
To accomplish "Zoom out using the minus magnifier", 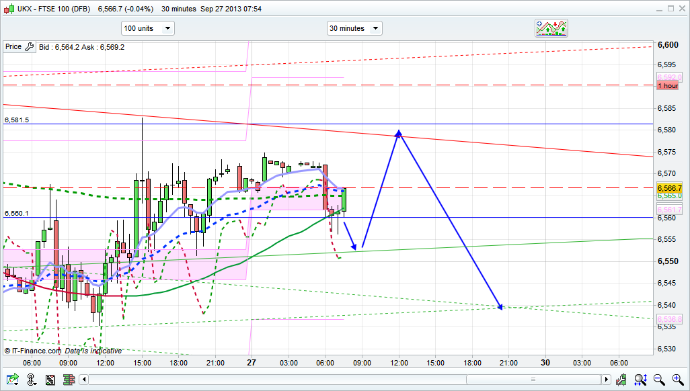I will tap(659, 380).
